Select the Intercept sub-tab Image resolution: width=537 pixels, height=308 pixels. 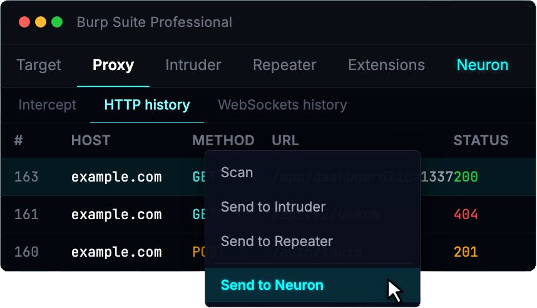click(48, 105)
